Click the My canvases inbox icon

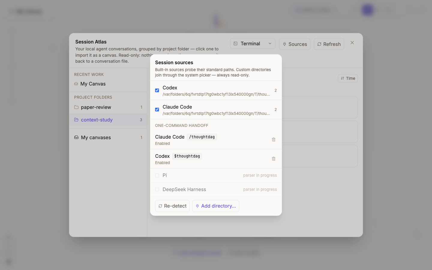(x=76, y=137)
